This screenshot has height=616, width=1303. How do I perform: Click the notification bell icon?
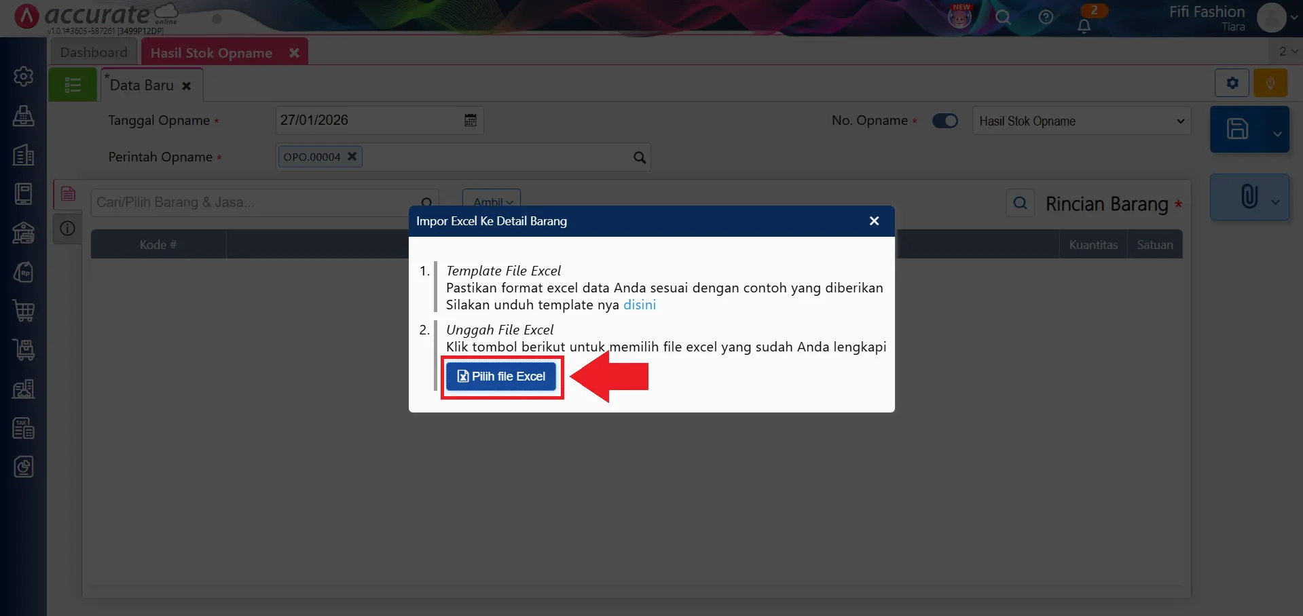click(x=1084, y=26)
